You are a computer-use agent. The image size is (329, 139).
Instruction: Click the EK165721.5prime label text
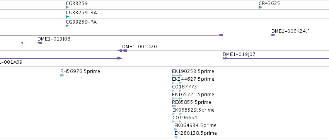tap(193, 95)
